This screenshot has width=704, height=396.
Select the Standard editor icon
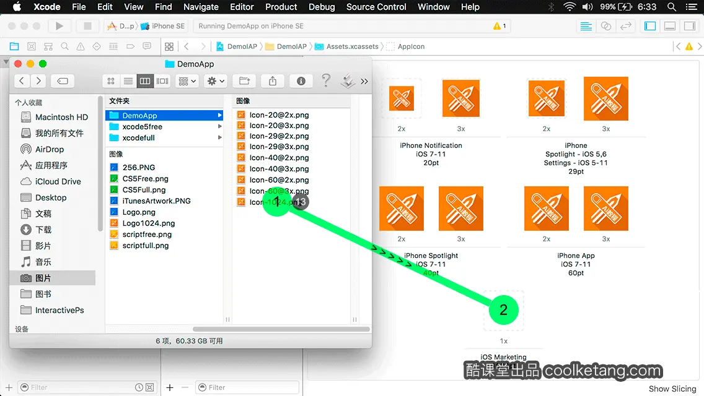pos(586,26)
